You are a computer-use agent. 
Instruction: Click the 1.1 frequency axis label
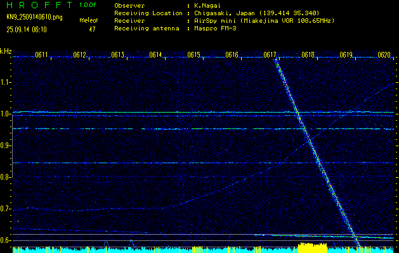(x=4, y=82)
